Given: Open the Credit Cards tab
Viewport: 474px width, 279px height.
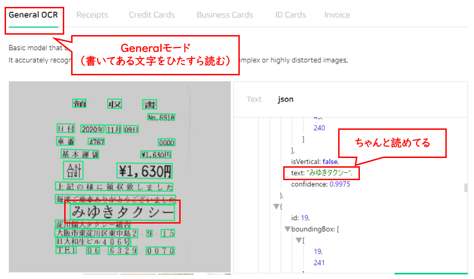Looking at the screenshot, I should tap(152, 15).
